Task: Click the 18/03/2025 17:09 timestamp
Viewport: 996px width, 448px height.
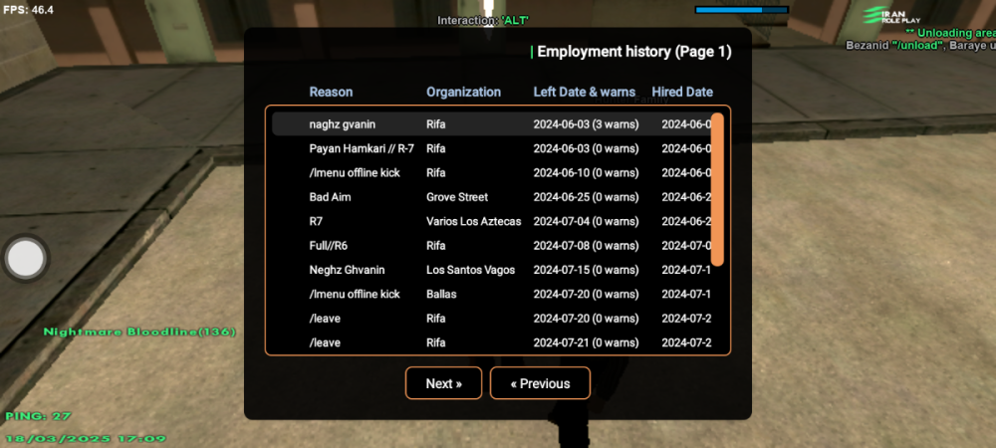Action: click(86, 438)
